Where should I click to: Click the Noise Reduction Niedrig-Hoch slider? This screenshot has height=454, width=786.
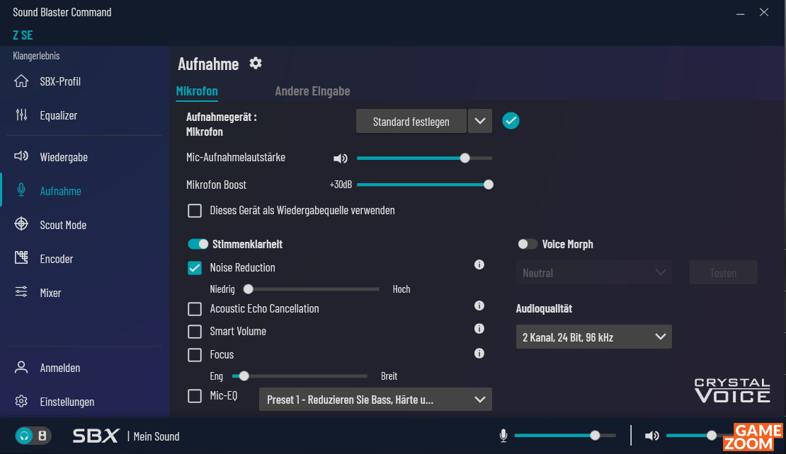[312, 289]
